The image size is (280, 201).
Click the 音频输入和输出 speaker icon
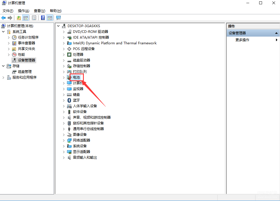(69, 158)
